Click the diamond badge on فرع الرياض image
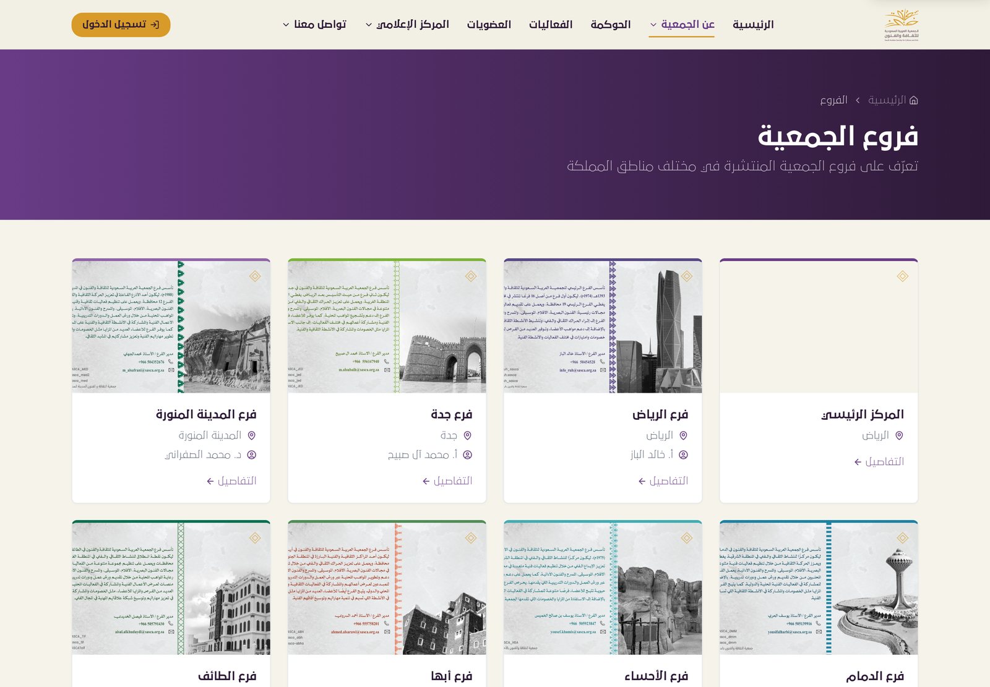Screen dimensions: 990x687 click(x=687, y=276)
